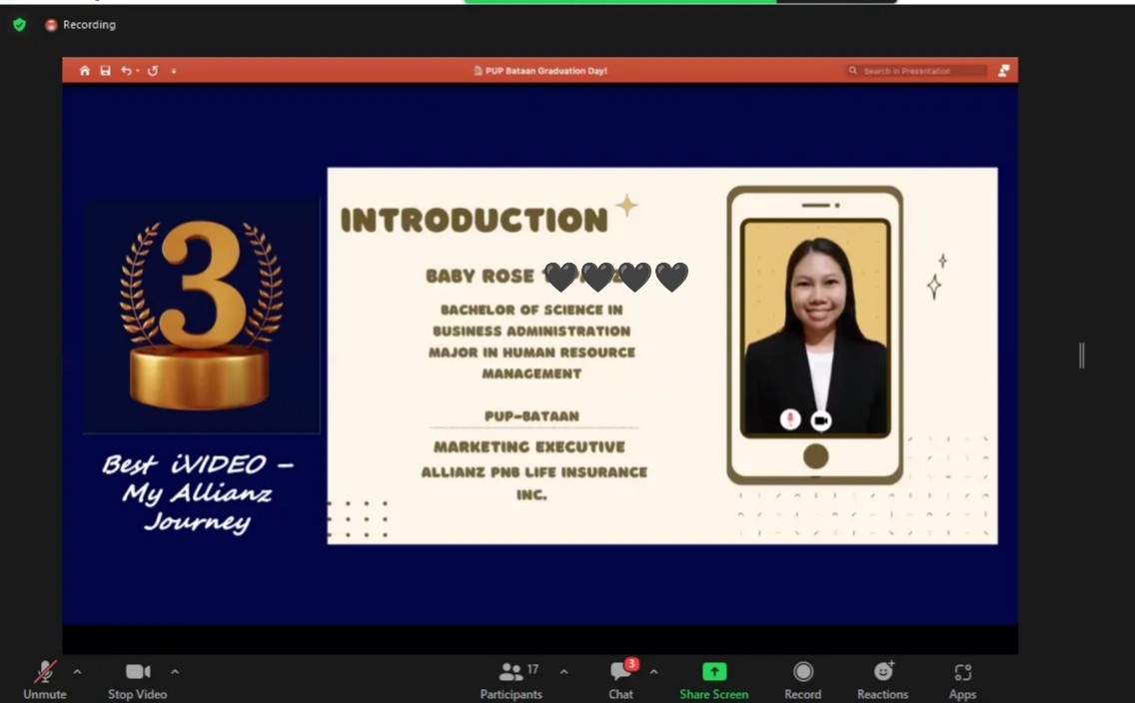Click in the Search in Presentation field
This screenshot has width=1135, height=703.
[x=915, y=70]
